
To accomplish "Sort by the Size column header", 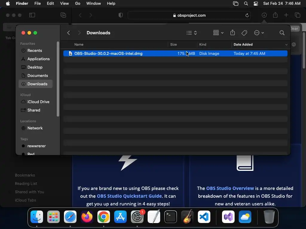I will point(174,44).
